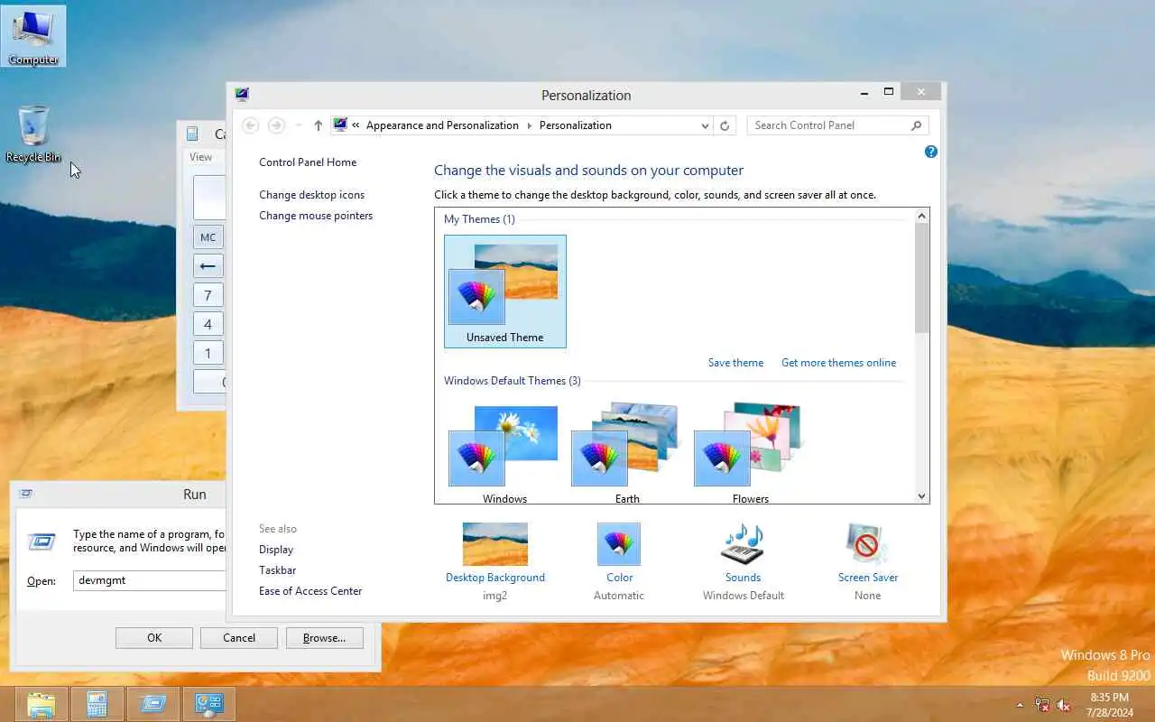Viewport: 1155px width, 722px height.
Task: Switch to Calculator on the taskbar
Action: [97, 704]
